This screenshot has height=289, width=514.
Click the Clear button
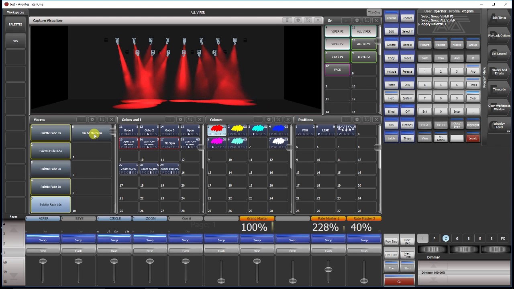click(x=473, y=97)
